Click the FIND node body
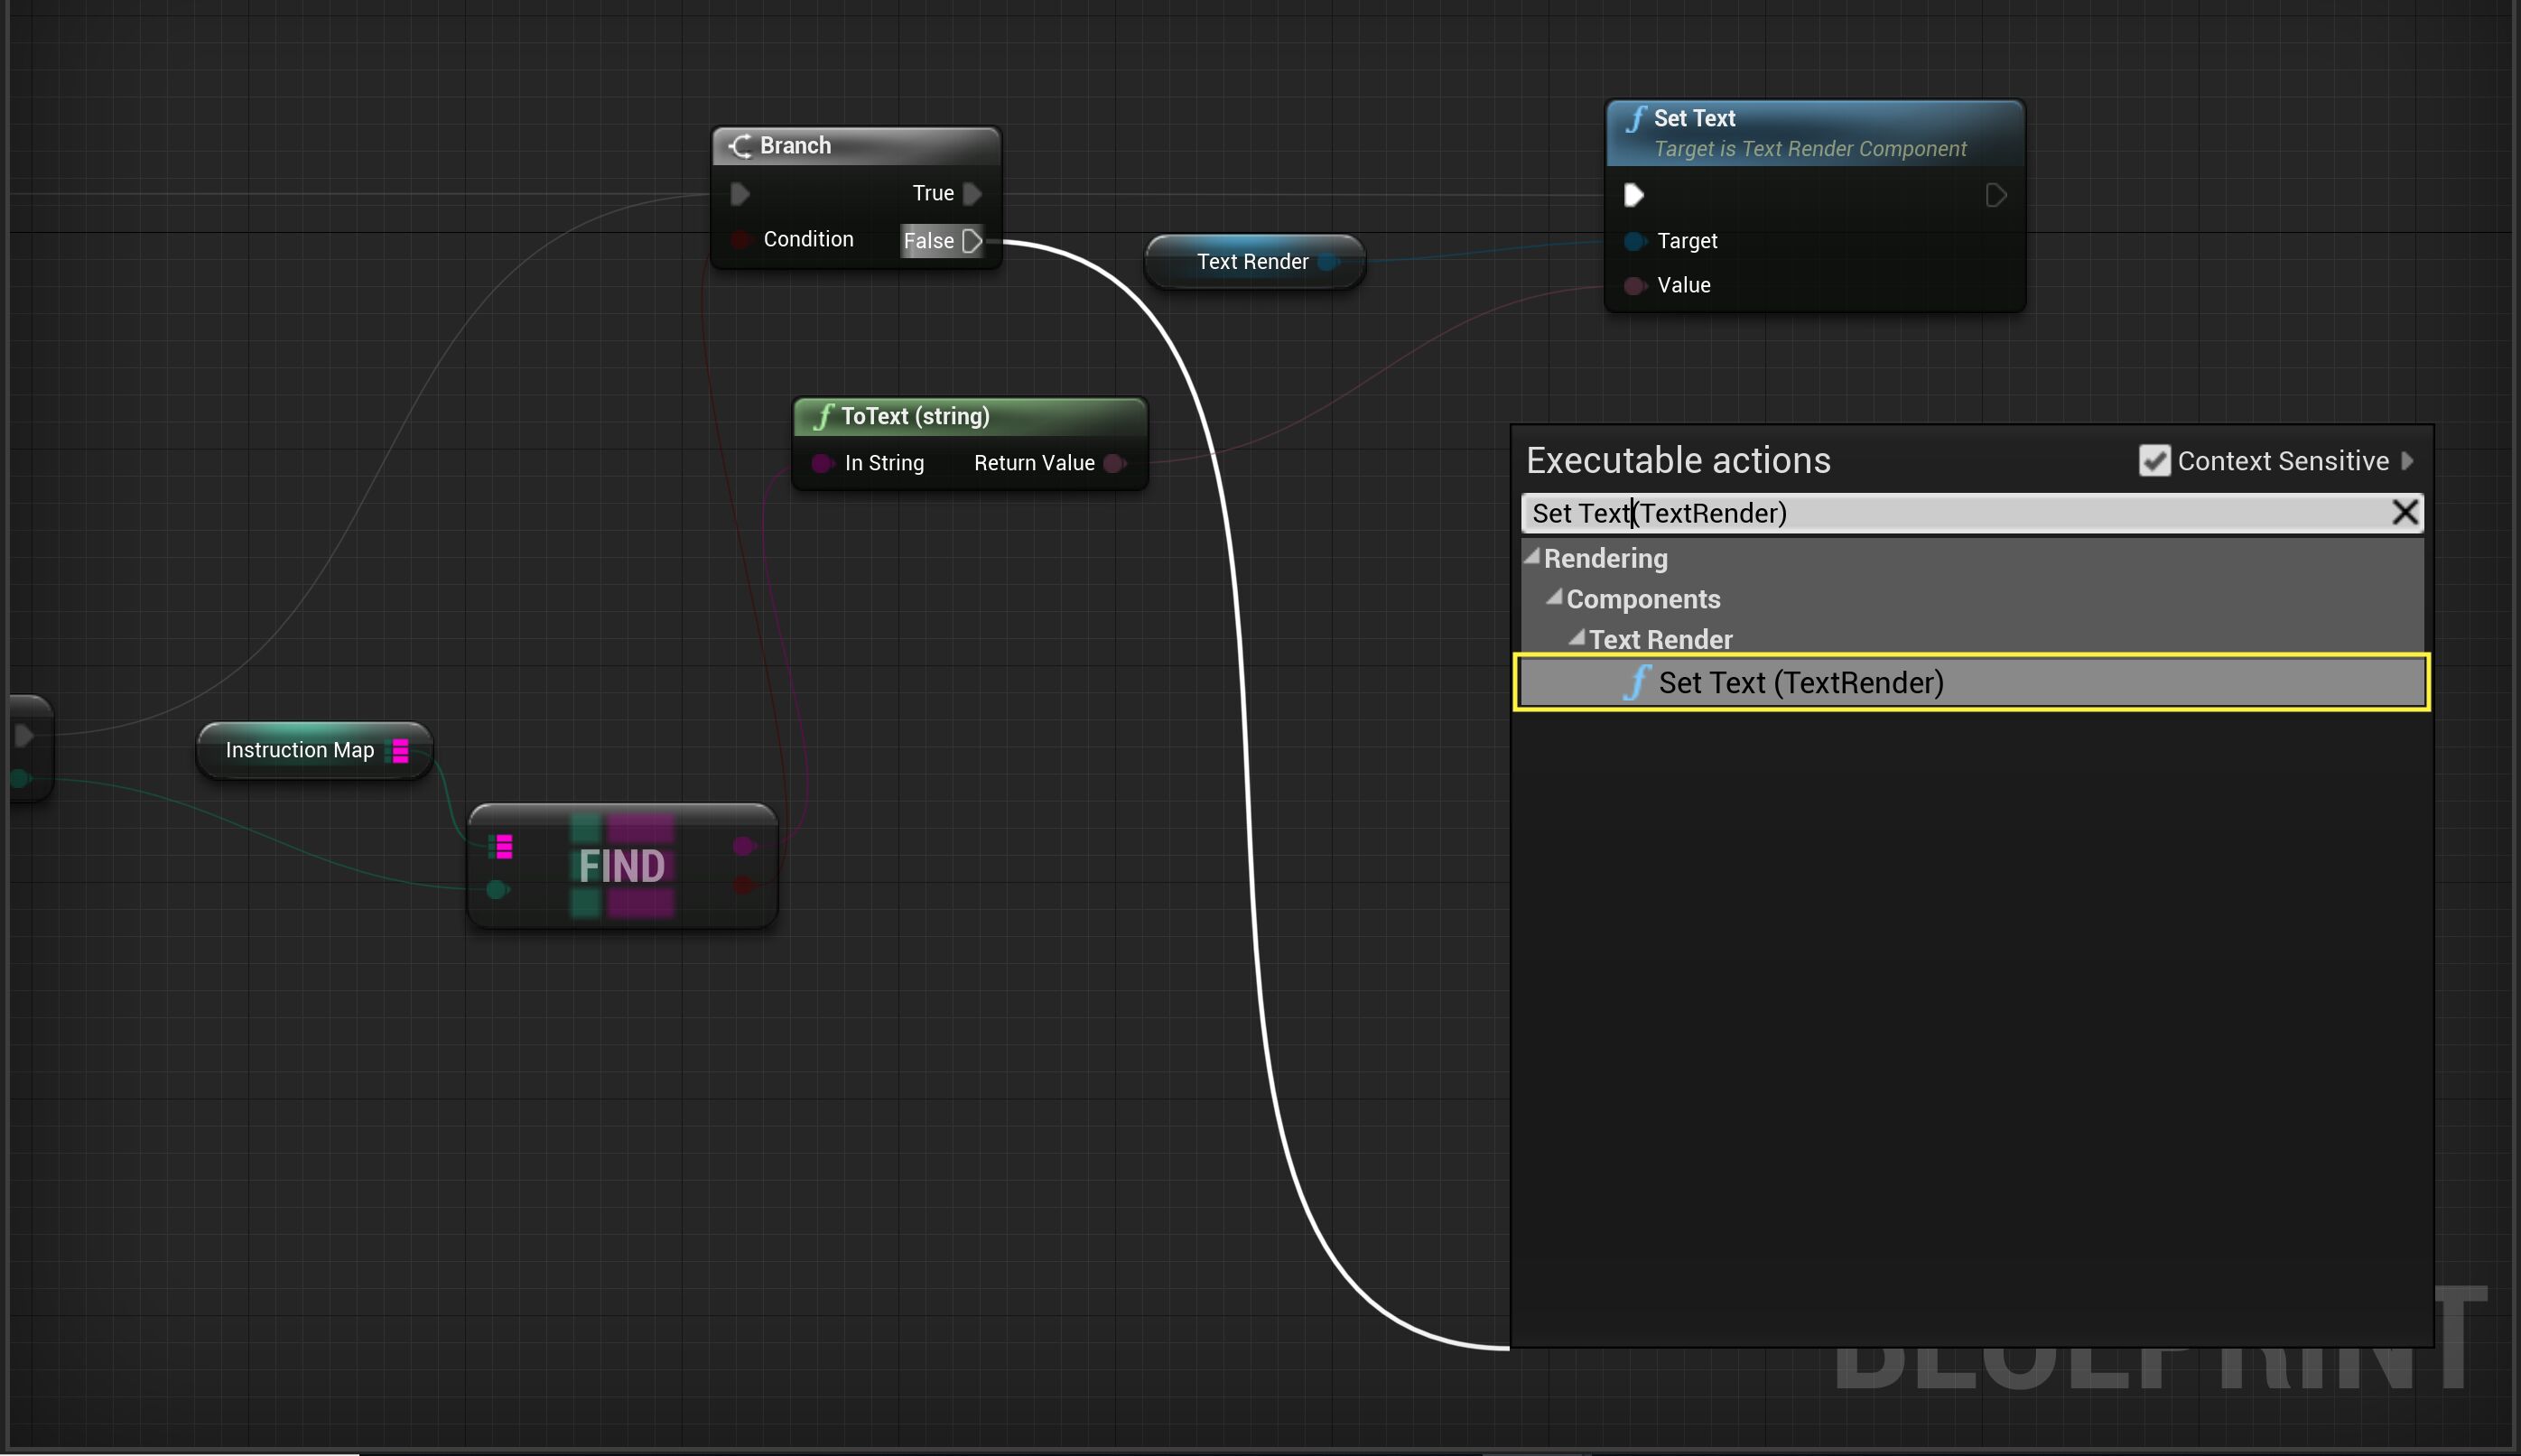 621,866
